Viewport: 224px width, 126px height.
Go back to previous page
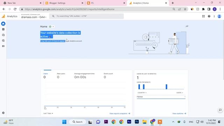[4, 9]
